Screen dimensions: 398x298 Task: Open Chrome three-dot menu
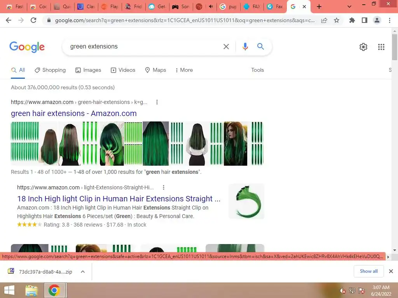389,20
